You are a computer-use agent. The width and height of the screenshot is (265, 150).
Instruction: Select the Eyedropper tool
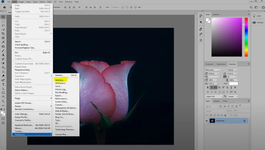tap(3, 42)
